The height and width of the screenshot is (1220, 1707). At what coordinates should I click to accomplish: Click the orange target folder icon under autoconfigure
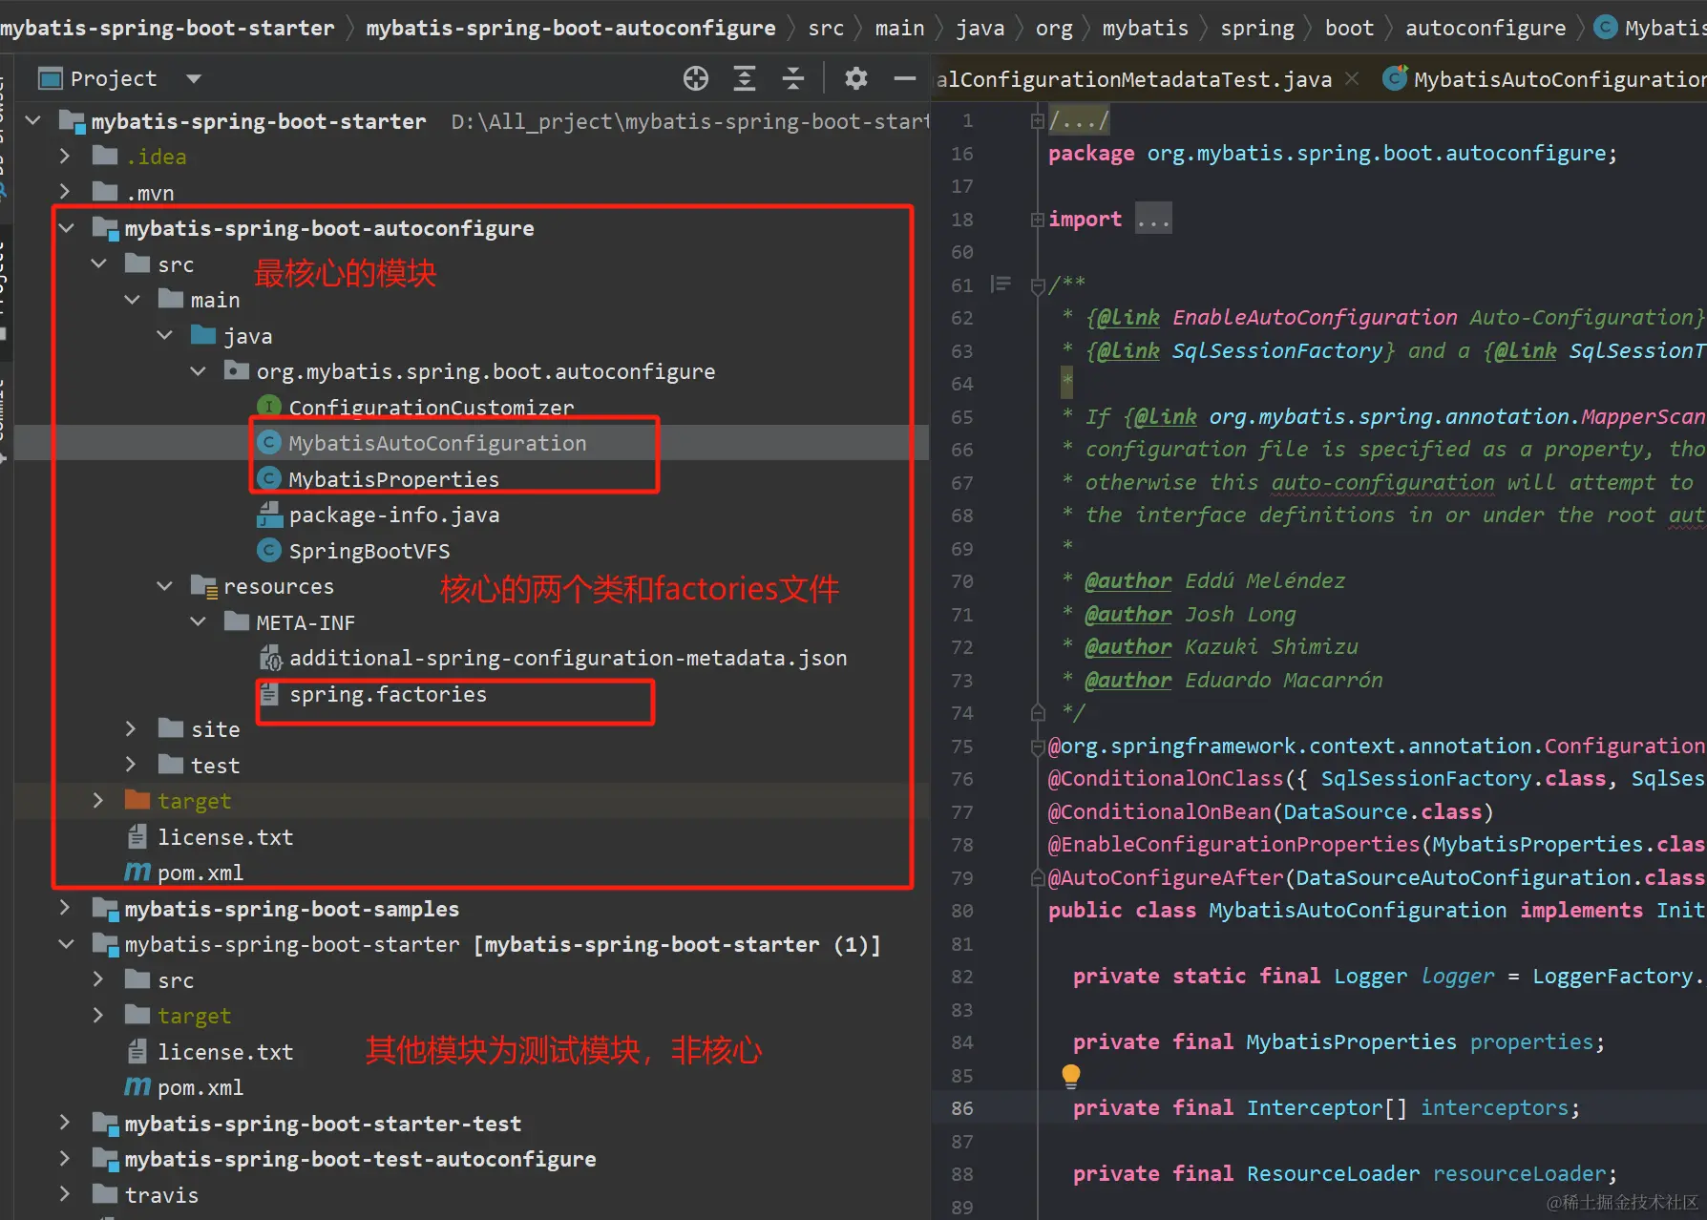137,800
